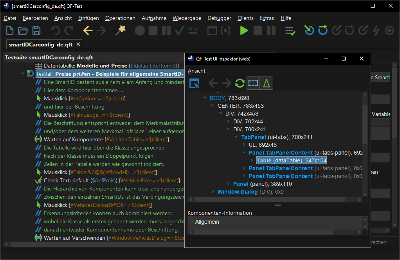Screen dimensions: 400x260
Task: Open the Aufnahme menu
Action: pos(154,18)
